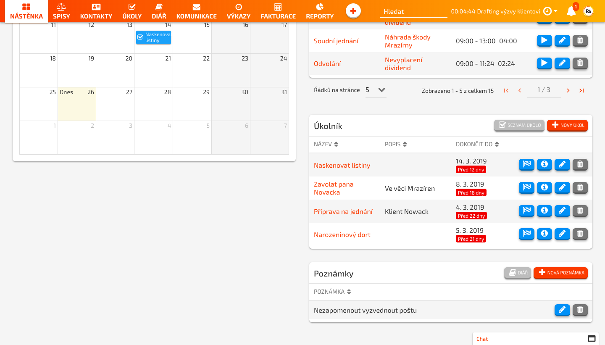Image resolution: width=605 pixels, height=345 pixels.
Task: Open the Odvolání link
Action: [x=327, y=64]
